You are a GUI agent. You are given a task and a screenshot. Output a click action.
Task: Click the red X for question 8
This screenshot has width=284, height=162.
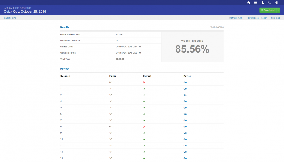click(144, 127)
